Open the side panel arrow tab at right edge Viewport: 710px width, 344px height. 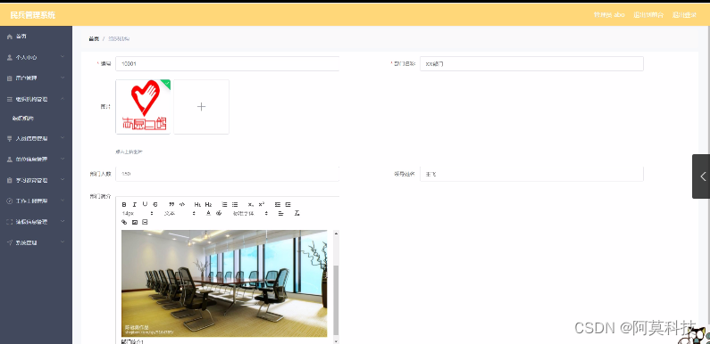pos(701,176)
